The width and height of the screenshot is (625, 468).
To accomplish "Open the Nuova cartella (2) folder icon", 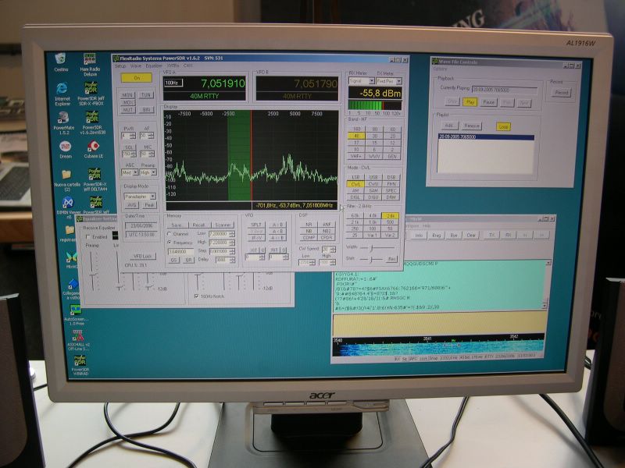I will pos(66,180).
